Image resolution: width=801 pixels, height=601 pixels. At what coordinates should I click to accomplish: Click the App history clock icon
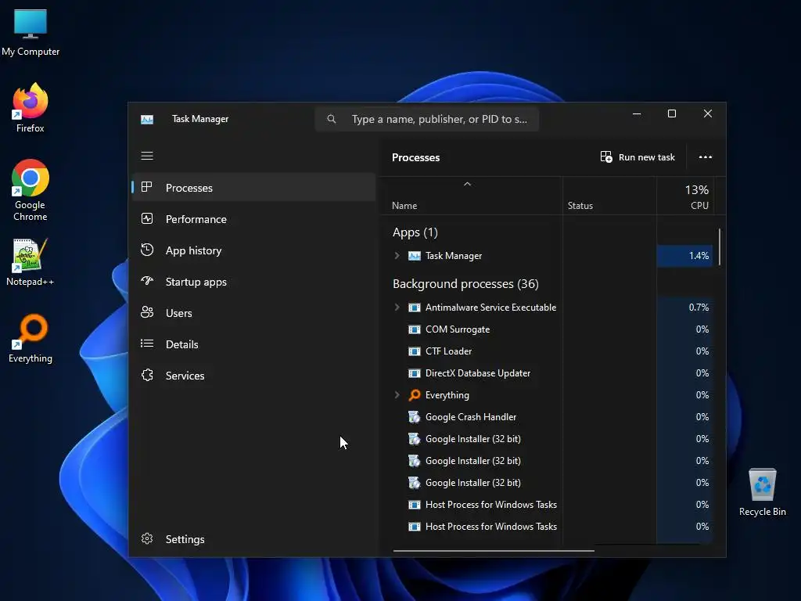pyautogui.click(x=146, y=250)
